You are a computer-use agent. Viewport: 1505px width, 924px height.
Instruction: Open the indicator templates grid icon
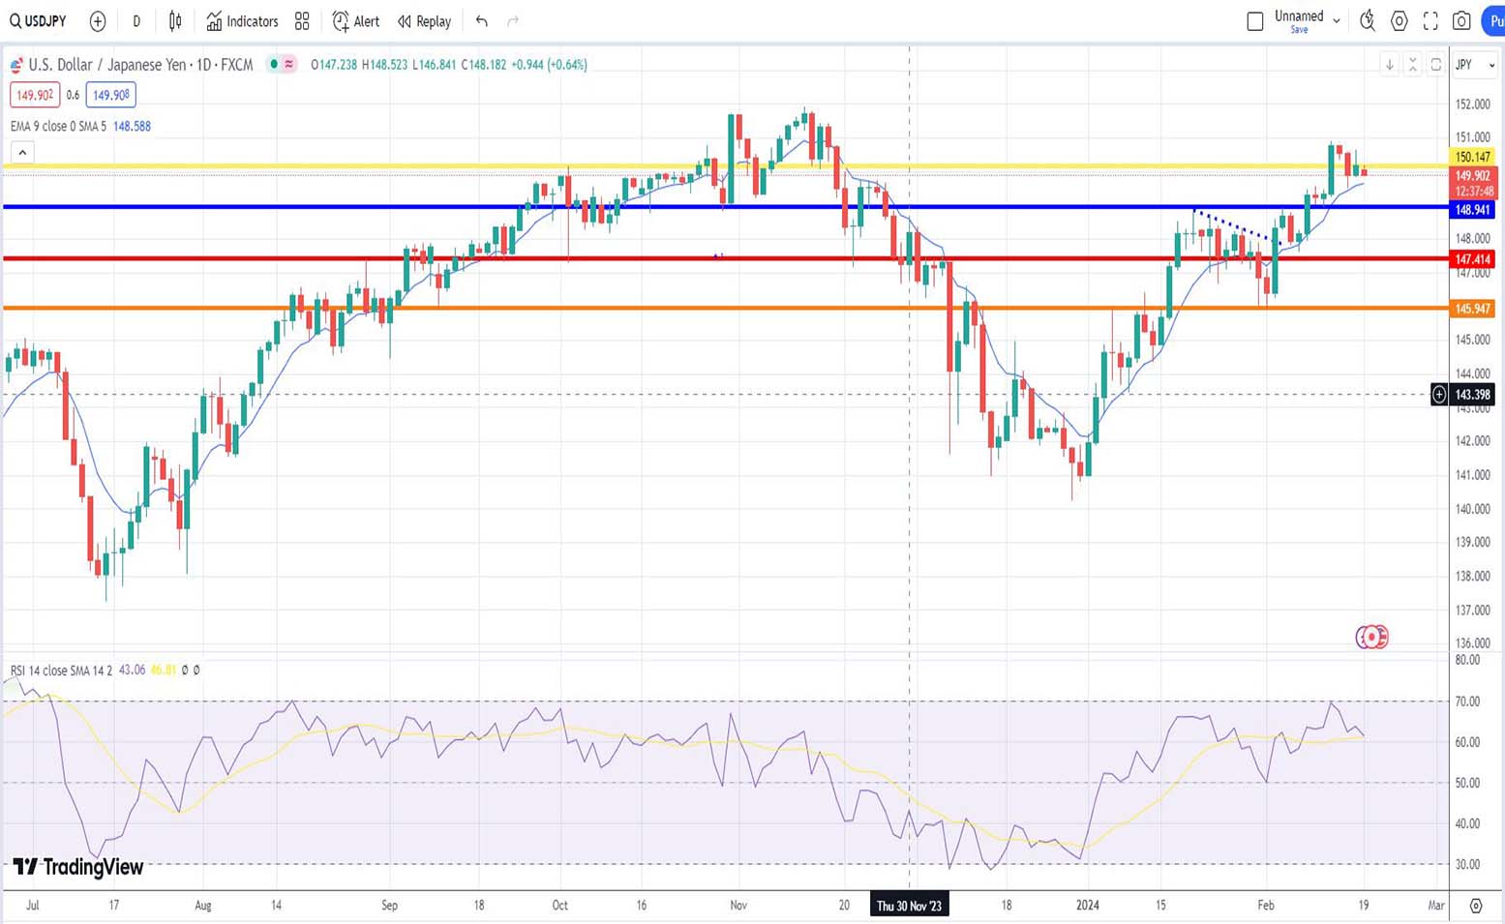click(302, 21)
